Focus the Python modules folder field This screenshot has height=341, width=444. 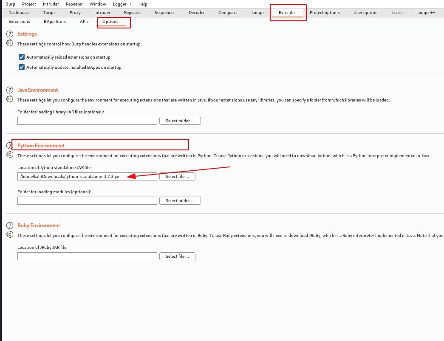[87, 200]
